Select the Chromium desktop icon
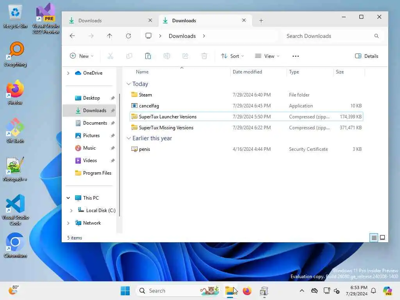Viewport: 400px width, 300px height. (15, 245)
